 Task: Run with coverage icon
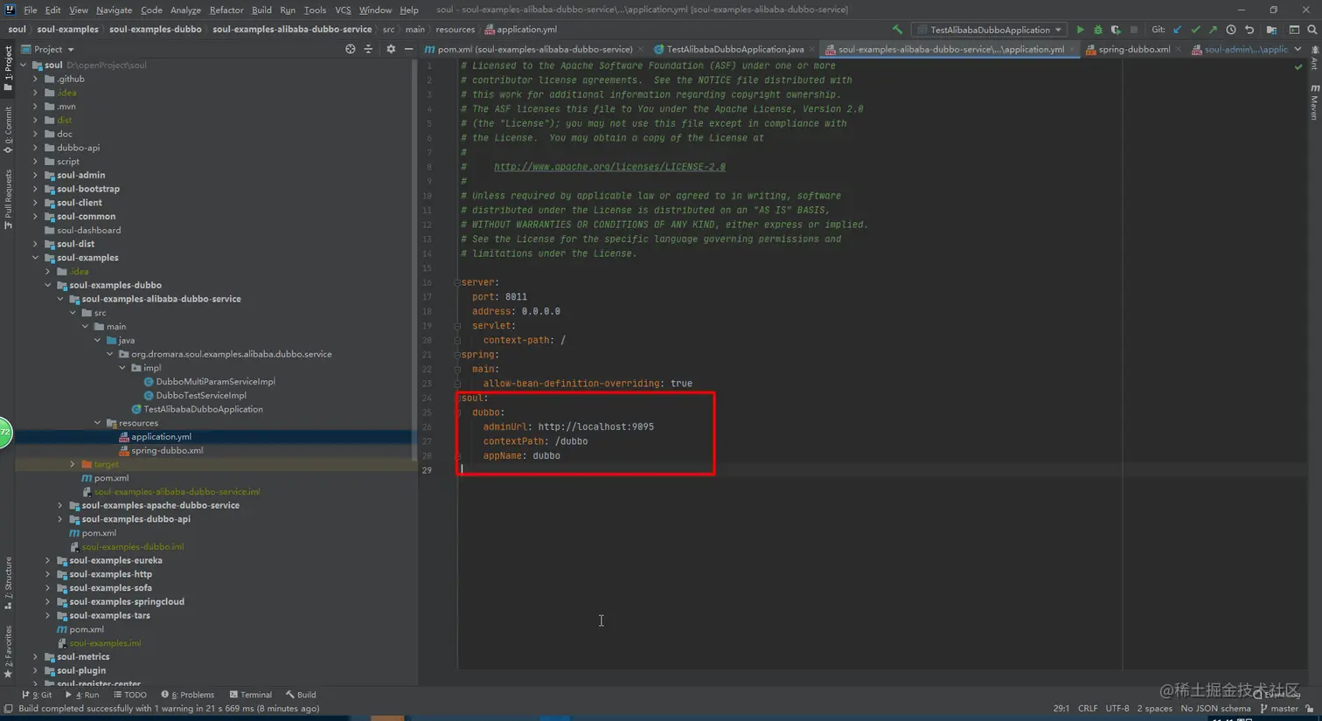pyautogui.click(x=1116, y=30)
